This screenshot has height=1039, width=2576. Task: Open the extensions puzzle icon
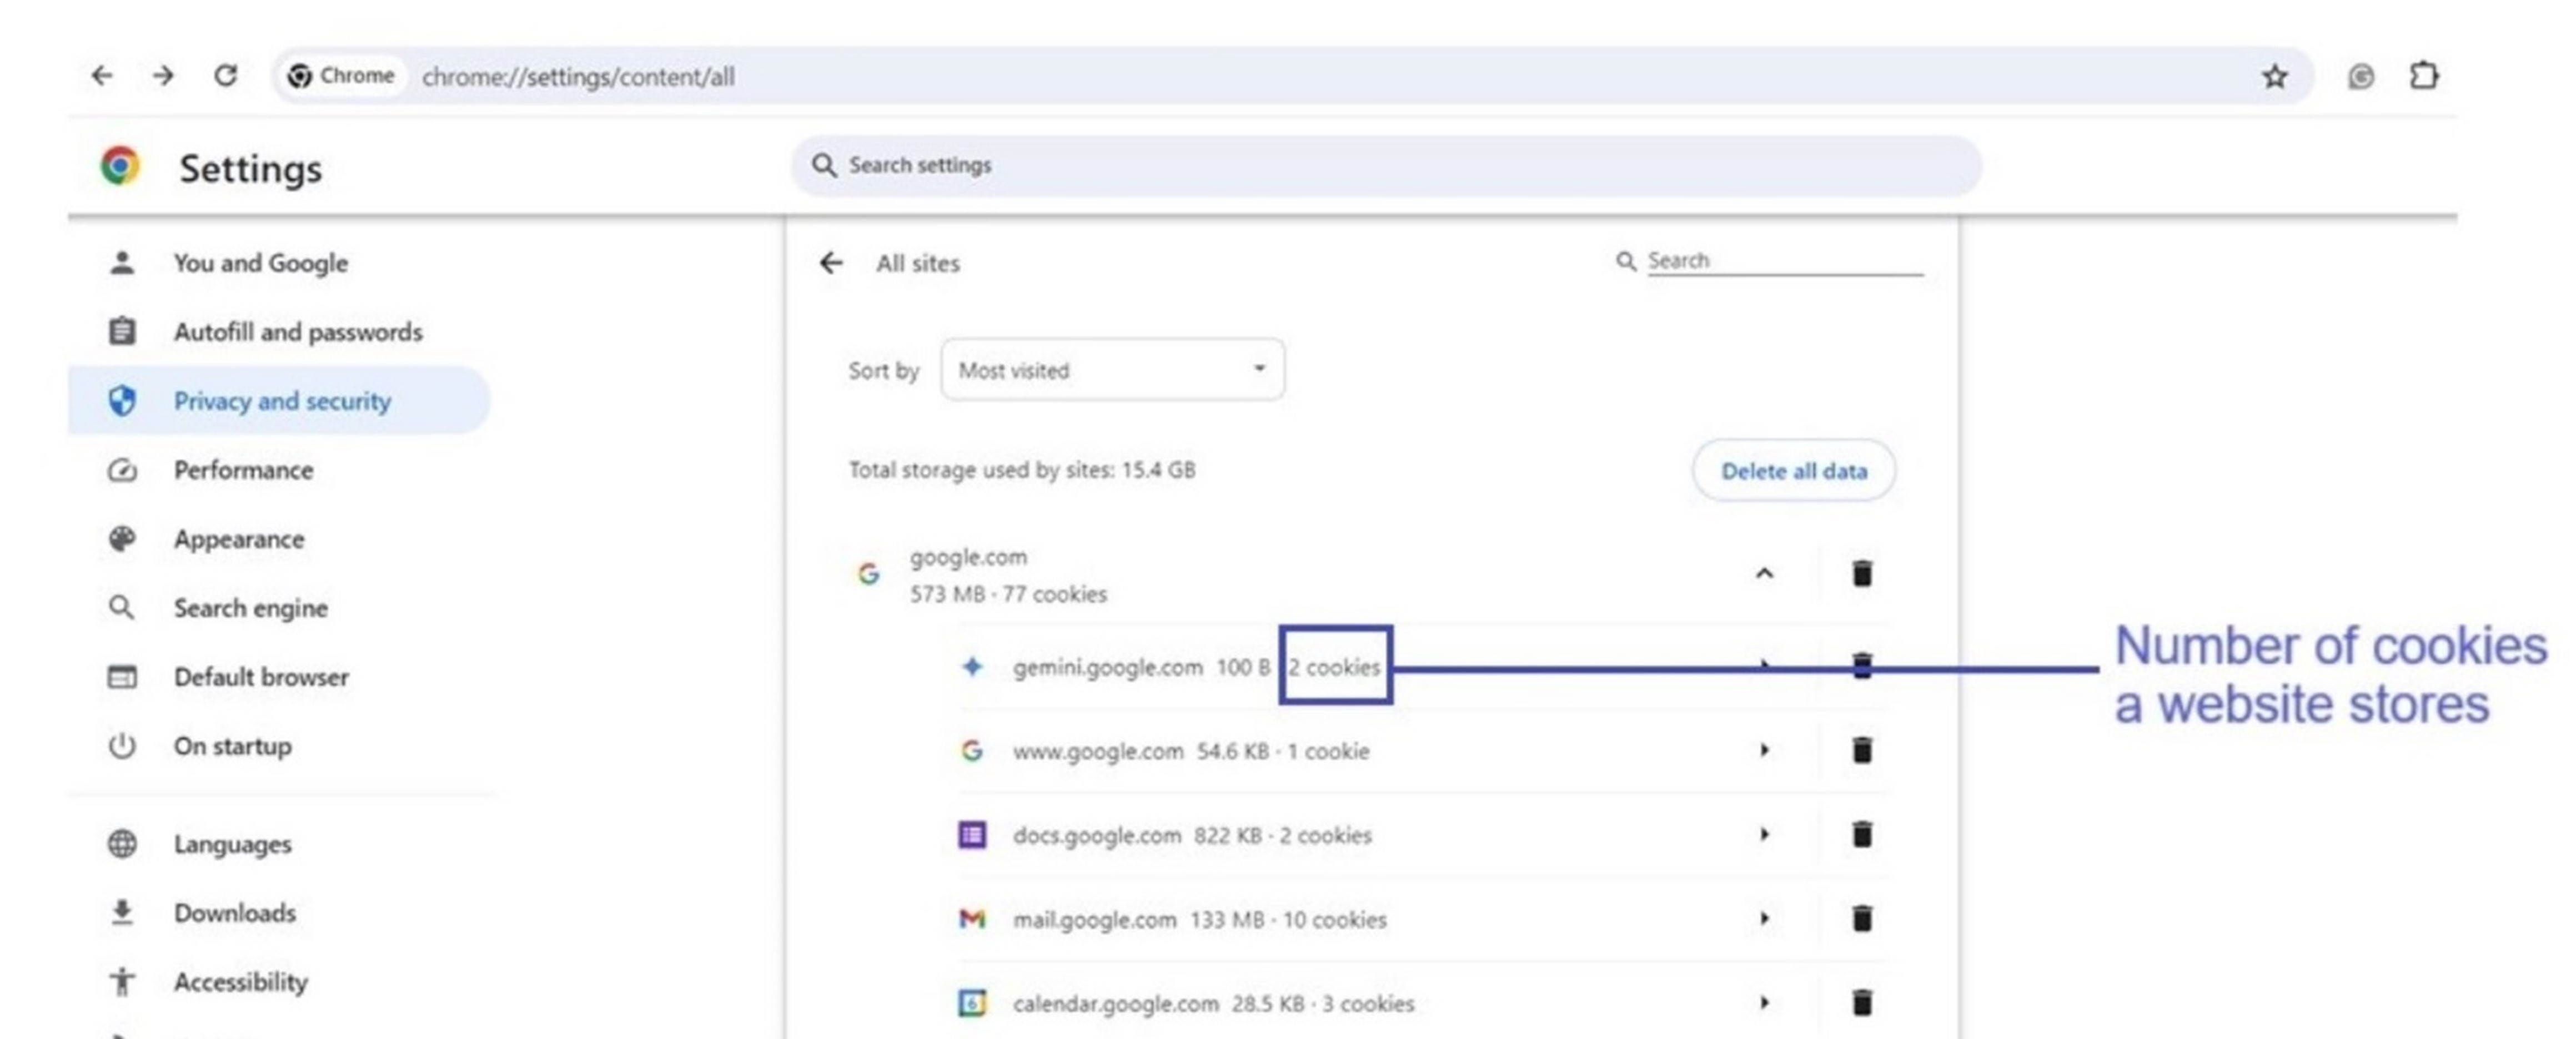2423,76
